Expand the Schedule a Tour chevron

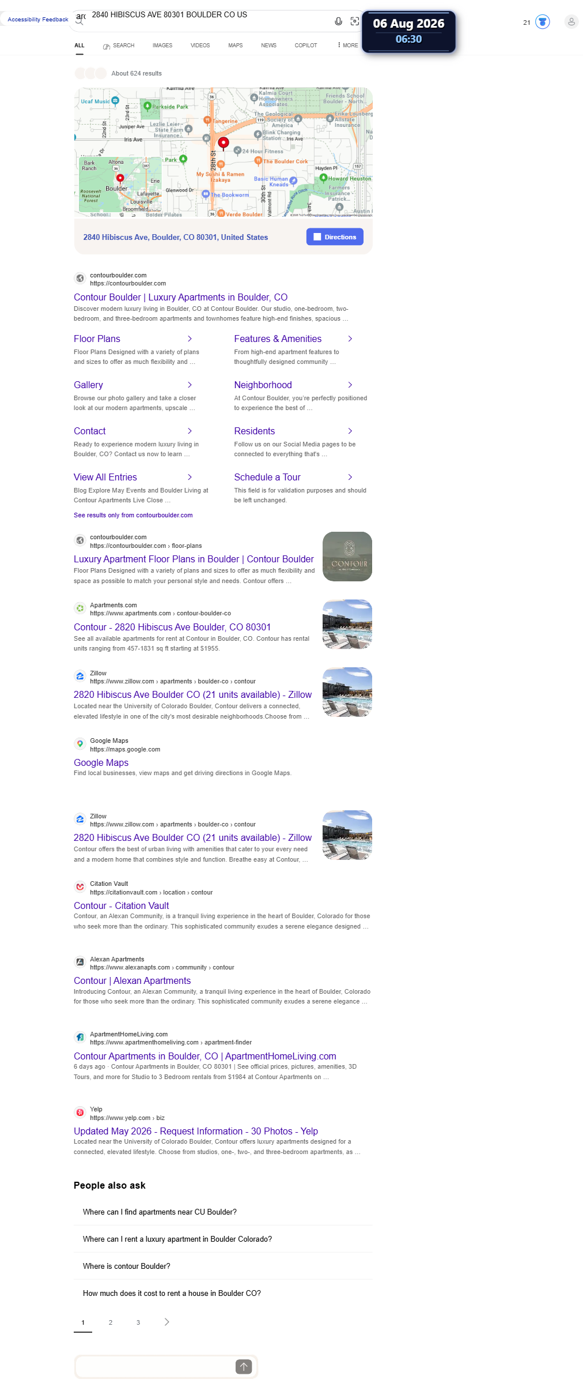tap(350, 477)
